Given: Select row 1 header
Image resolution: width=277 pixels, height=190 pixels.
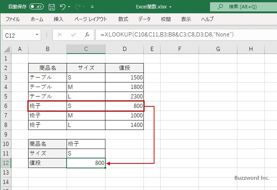Looking at the screenshot, I should coord(6,59).
